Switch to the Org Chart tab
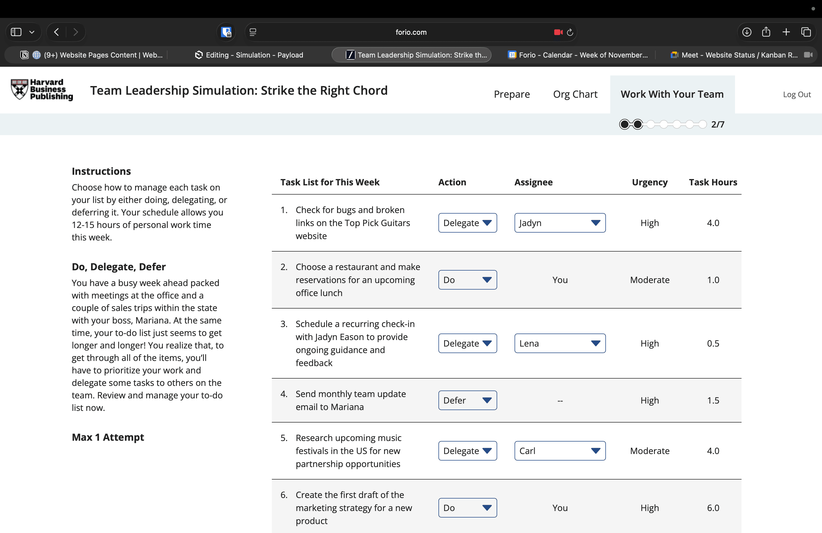822x533 pixels. pos(575,94)
